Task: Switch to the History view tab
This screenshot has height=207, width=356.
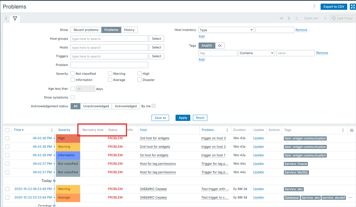Action: click(x=129, y=30)
